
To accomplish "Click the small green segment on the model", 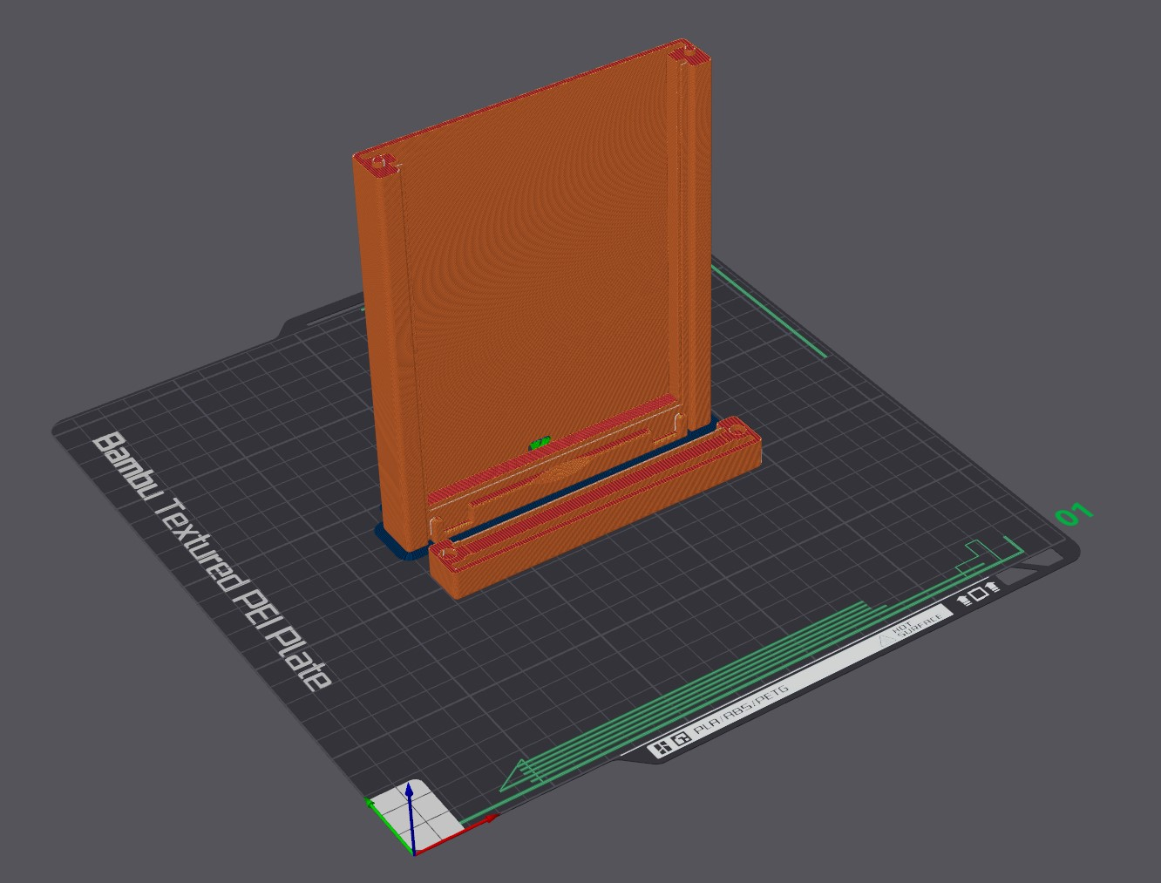I will coord(540,443).
